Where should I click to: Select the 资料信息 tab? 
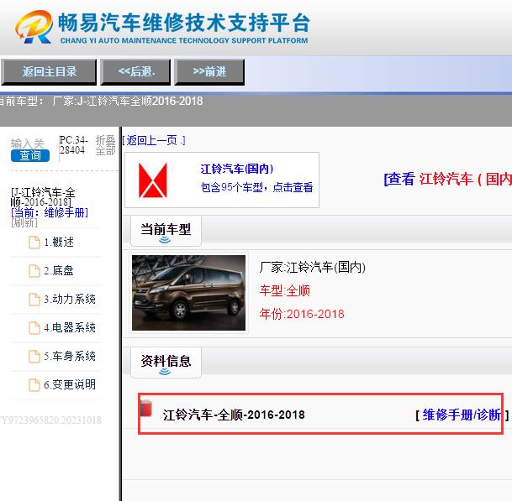[166, 363]
